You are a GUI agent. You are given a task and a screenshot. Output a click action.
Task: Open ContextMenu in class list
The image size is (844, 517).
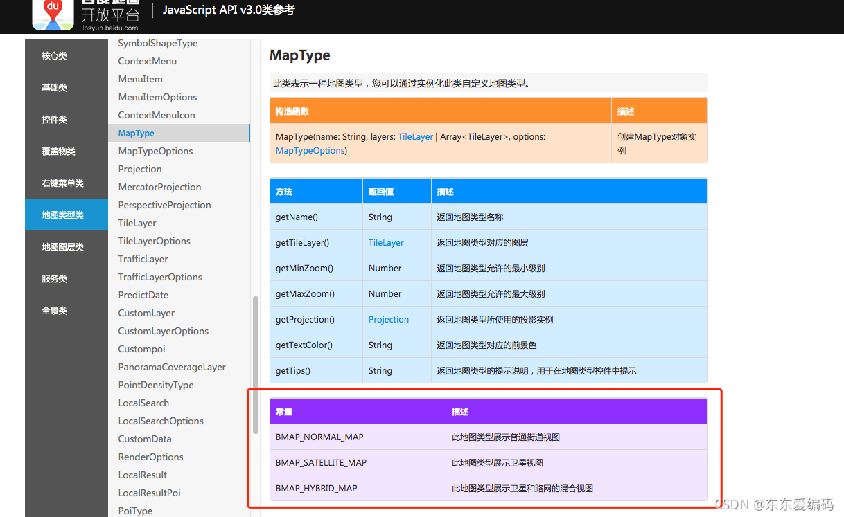(148, 61)
